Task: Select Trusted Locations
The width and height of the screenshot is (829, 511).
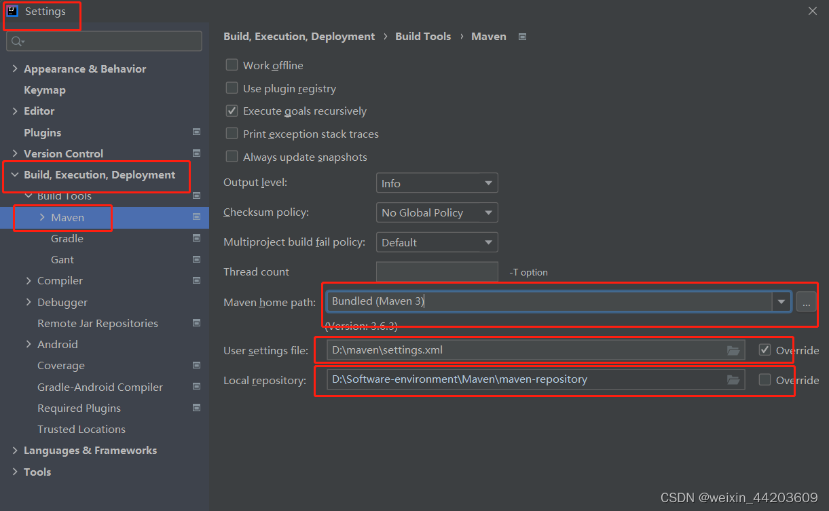Action: (81, 429)
